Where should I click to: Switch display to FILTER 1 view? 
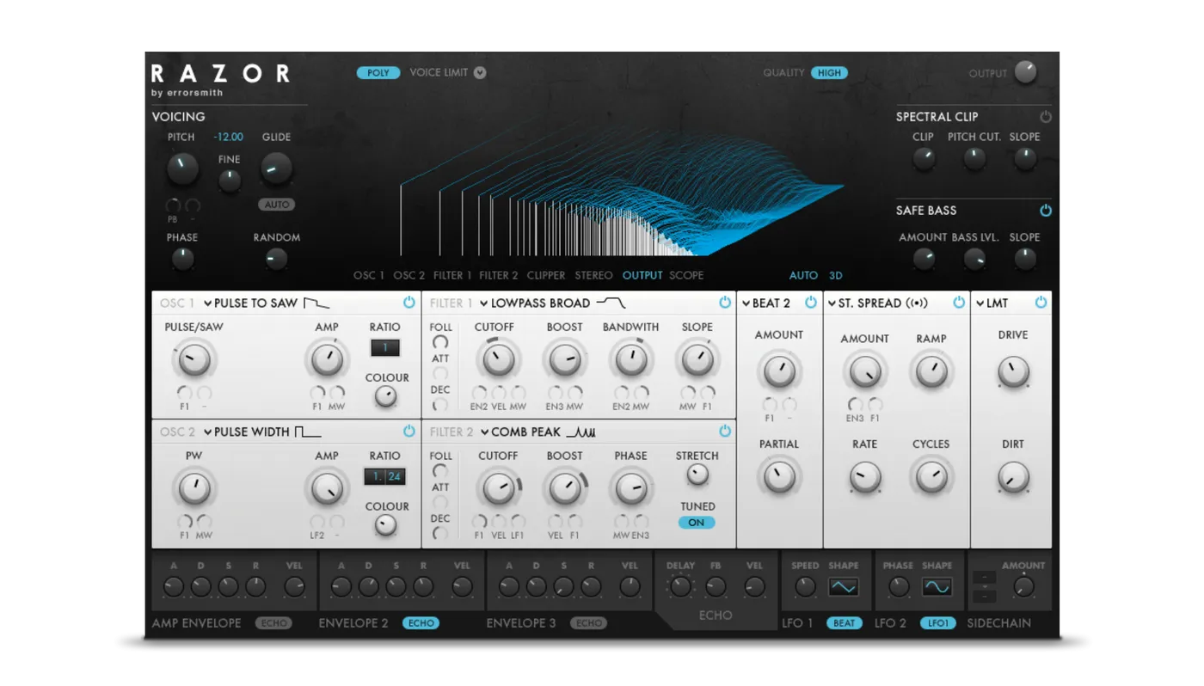coord(452,276)
